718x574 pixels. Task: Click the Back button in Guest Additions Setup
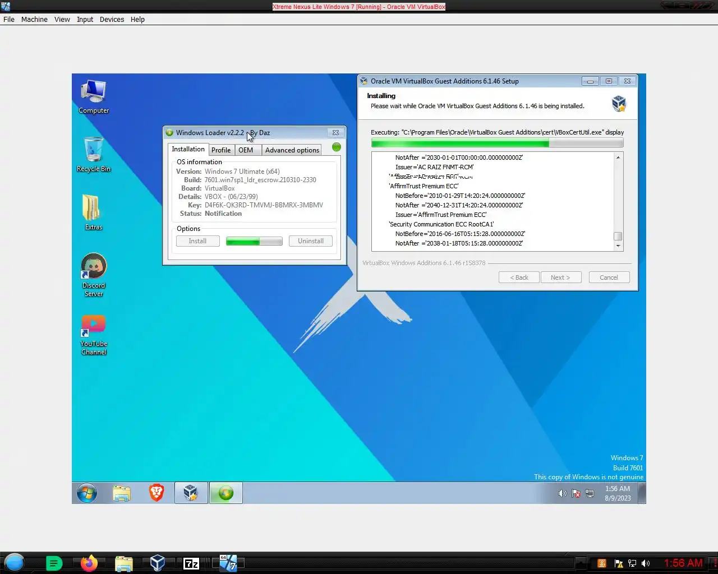click(x=519, y=277)
